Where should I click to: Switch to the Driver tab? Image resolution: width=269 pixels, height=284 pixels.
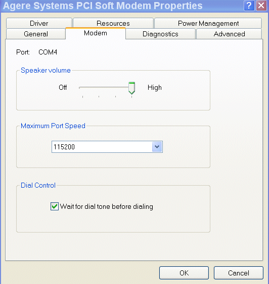click(x=39, y=23)
